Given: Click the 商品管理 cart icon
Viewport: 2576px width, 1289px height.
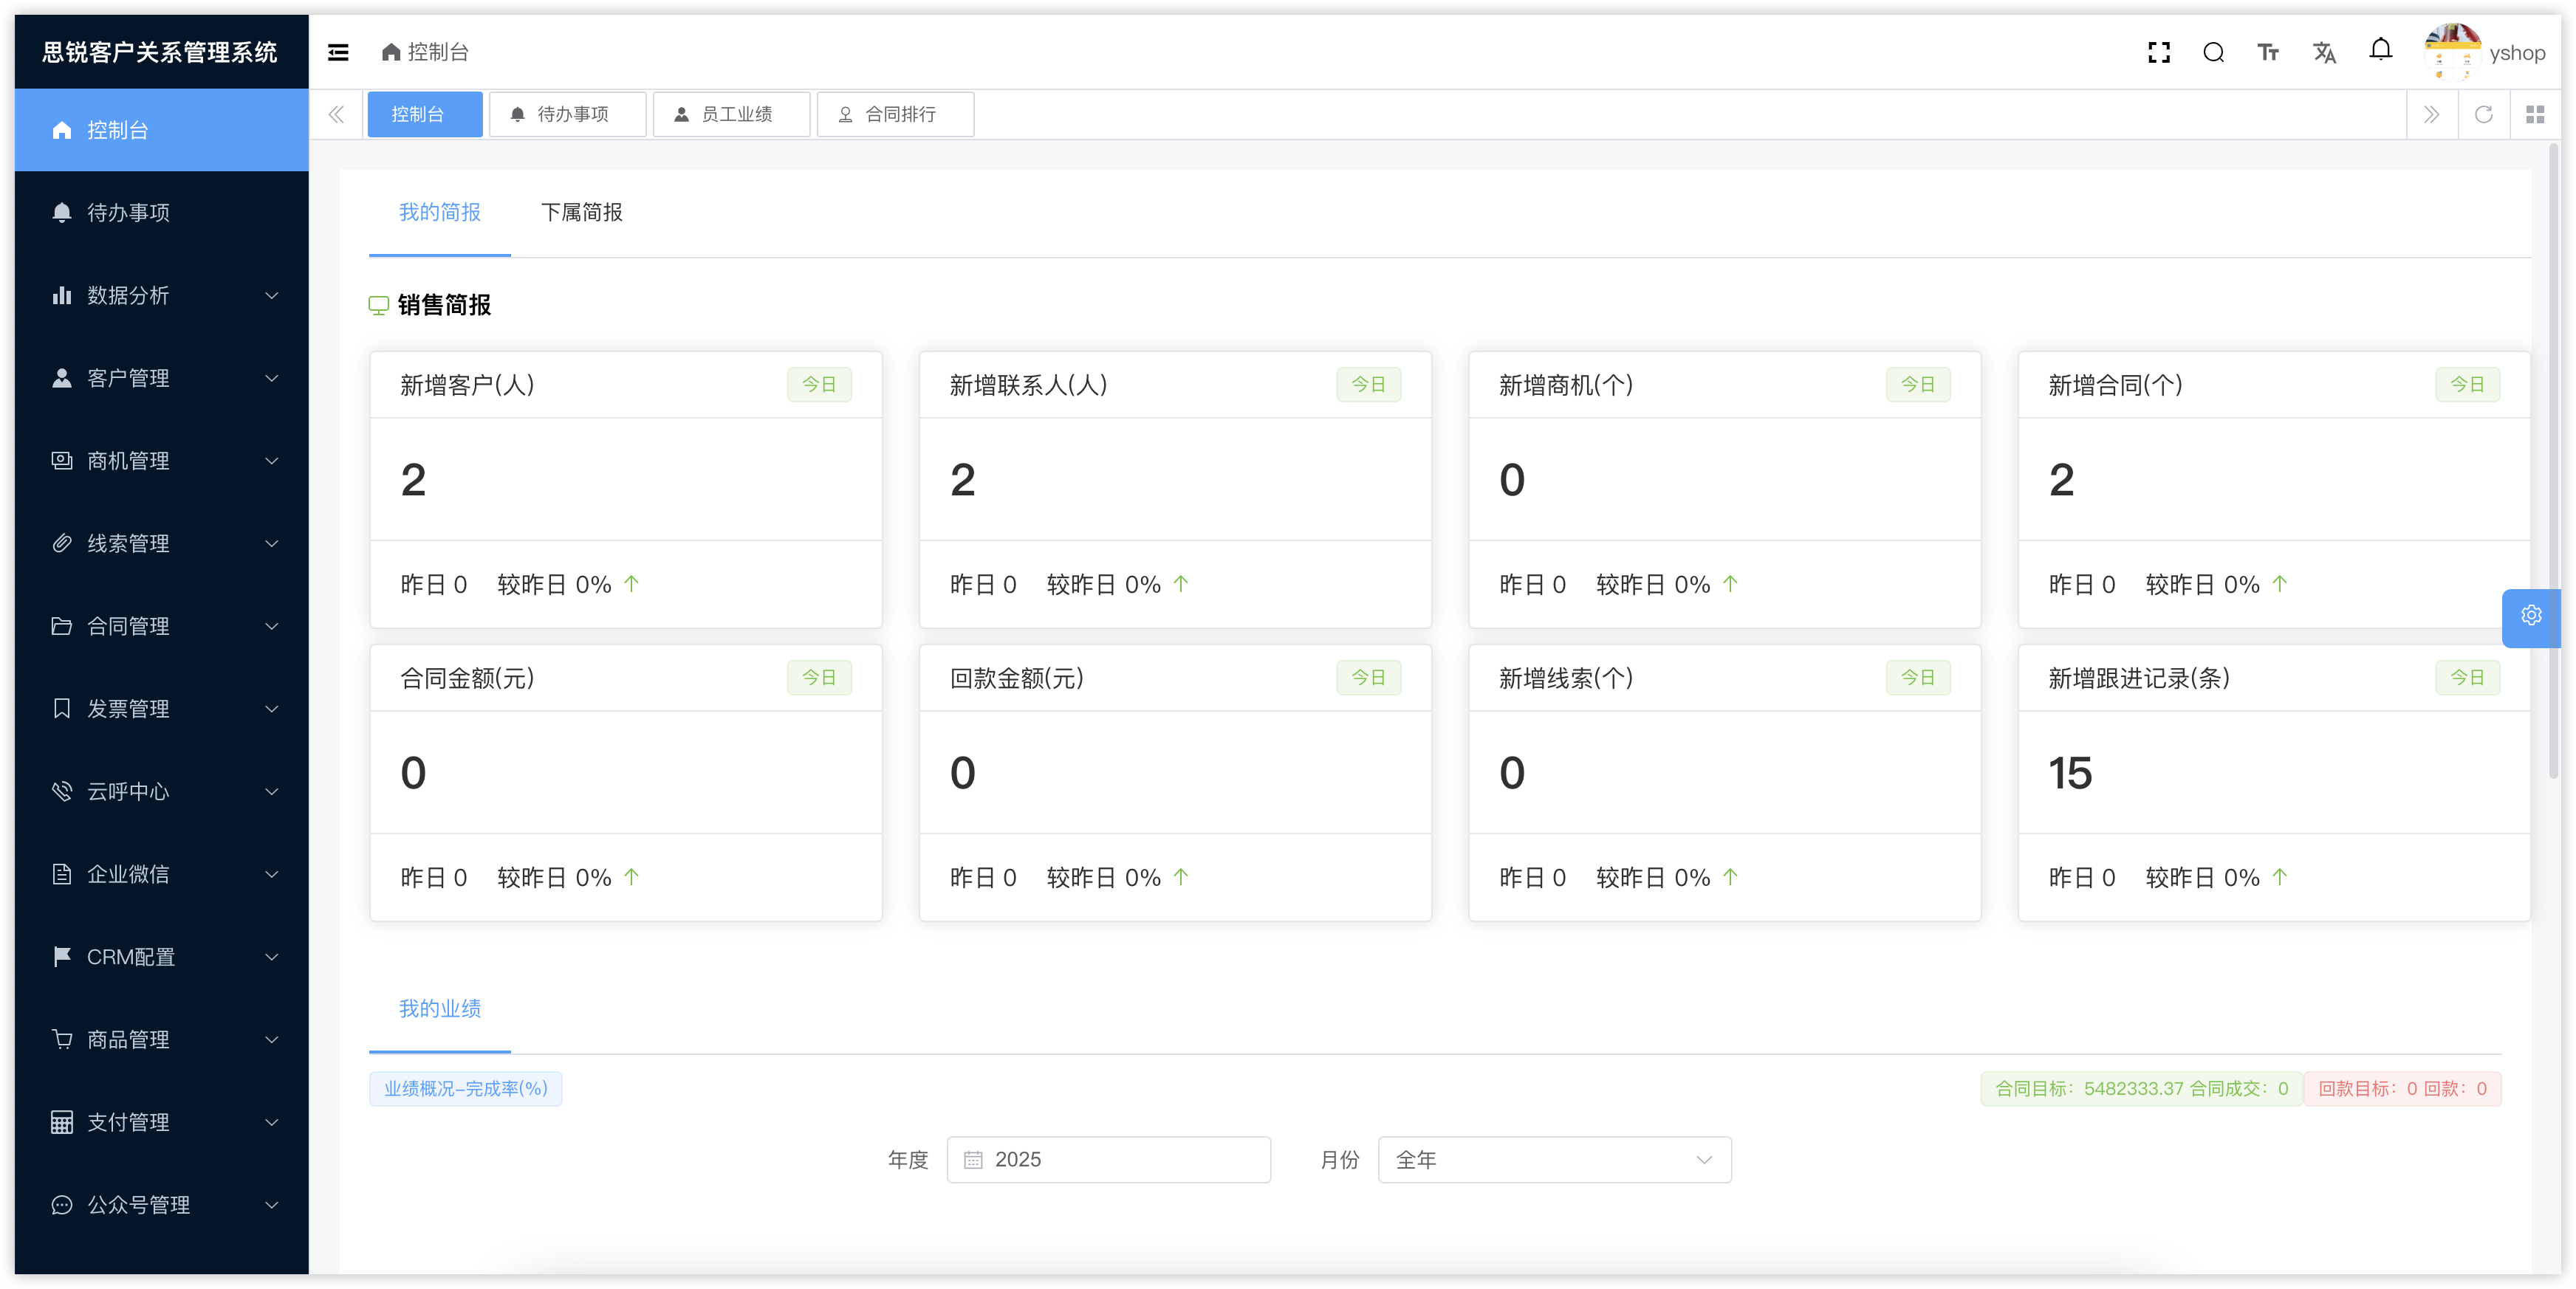Looking at the screenshot, I should coord(62,1039).
